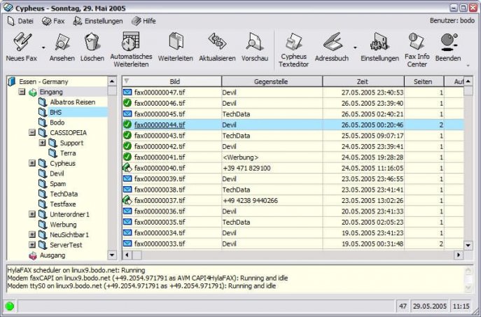Screen dimensions: 481x317
Task: Open Automatisches Weiterleiten scheduler
Action: tap(131, 41)
